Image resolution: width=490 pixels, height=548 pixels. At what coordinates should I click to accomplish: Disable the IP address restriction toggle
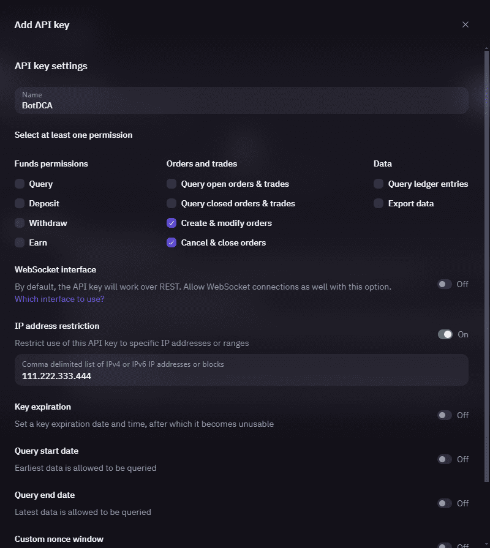pyautogui.click(x=445, y=334)
